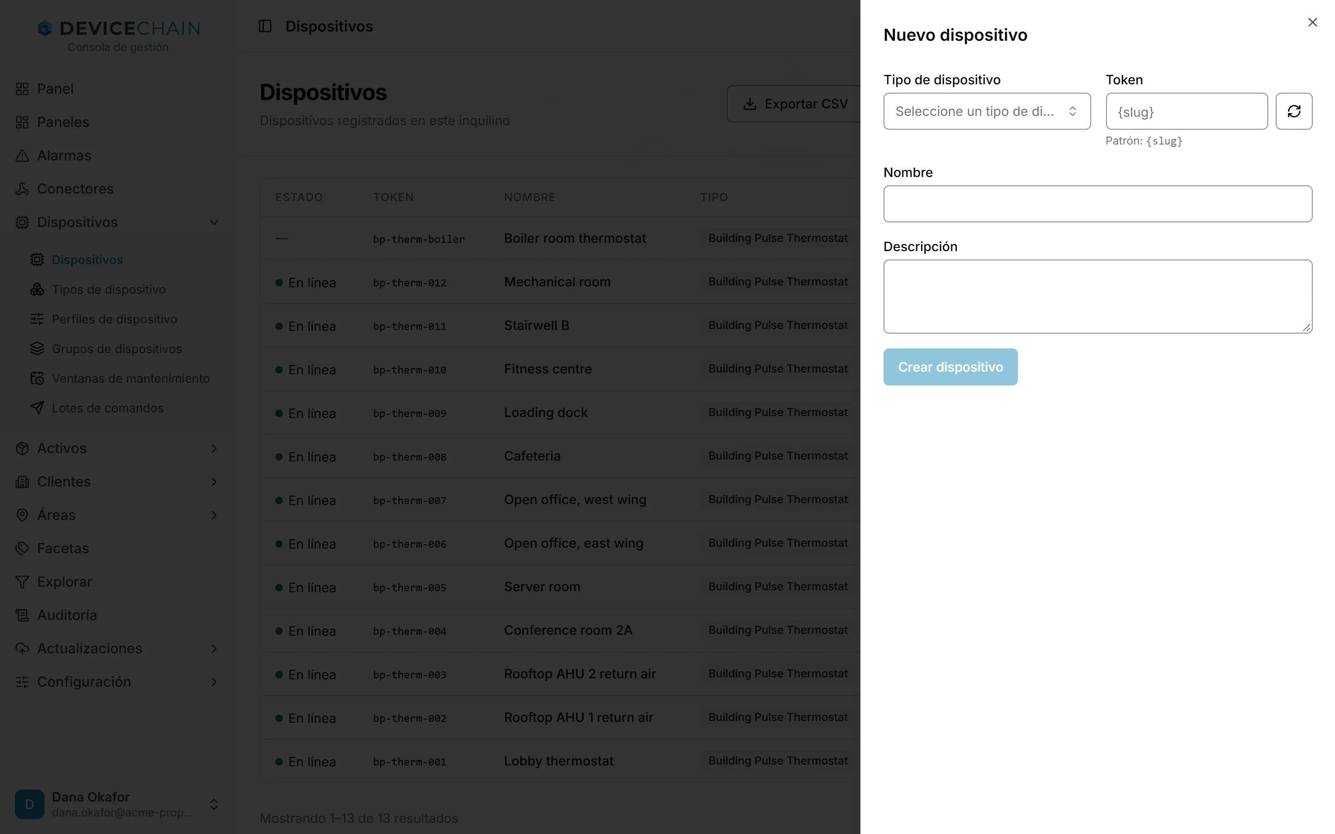Click the Facetas tag icon
Viewport: 1335px width, 834px height.
[22, 548]
